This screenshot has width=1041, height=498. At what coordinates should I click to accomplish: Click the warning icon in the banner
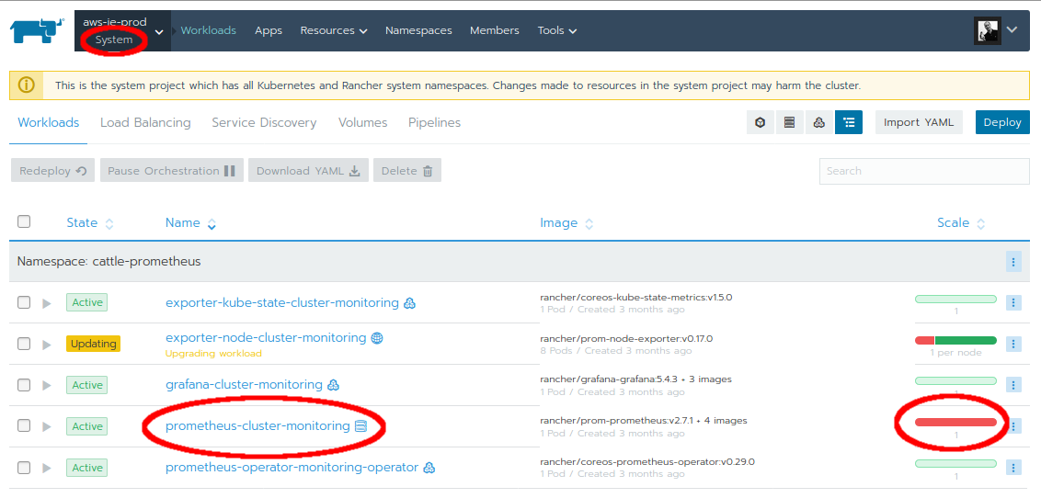pos(27,85)
